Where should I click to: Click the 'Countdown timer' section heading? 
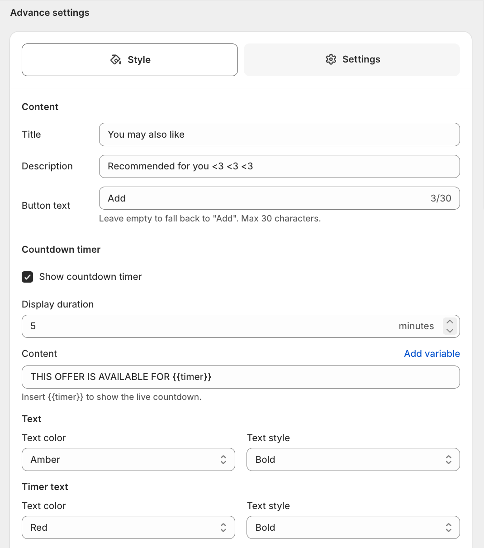(x=61, y=250)
